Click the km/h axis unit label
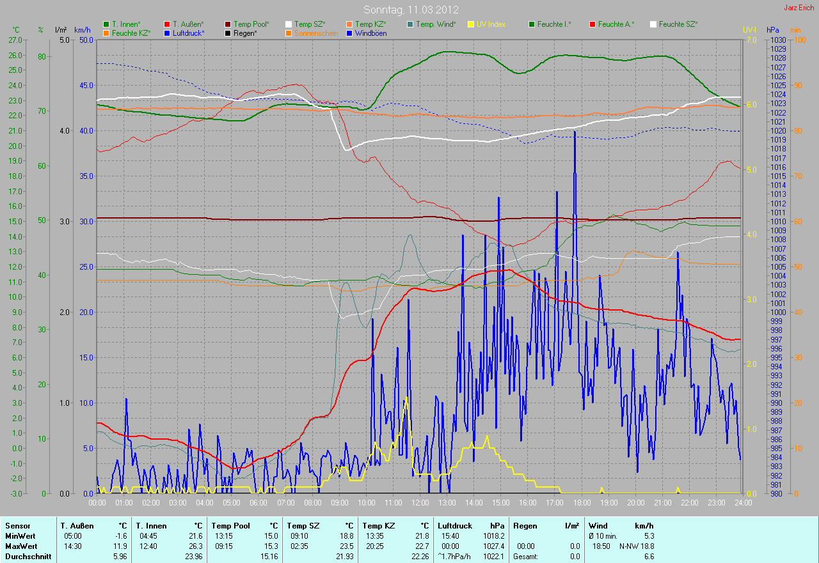 [x=83, y=30]
